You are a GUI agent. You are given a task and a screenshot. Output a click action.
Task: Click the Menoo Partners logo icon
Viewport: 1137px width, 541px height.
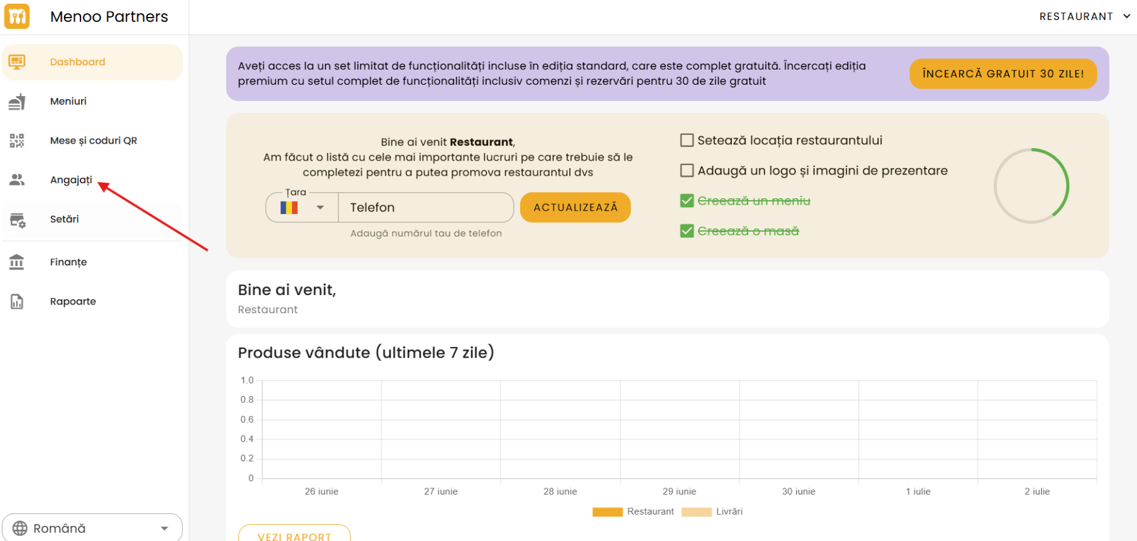[17, 16]
